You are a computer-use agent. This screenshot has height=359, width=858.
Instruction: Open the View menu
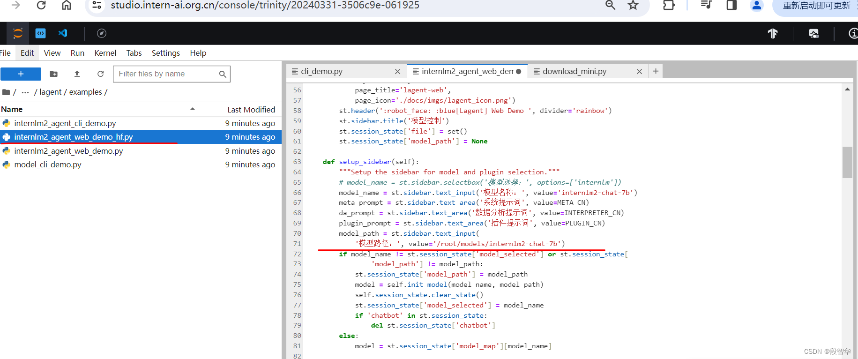point(52,53)
